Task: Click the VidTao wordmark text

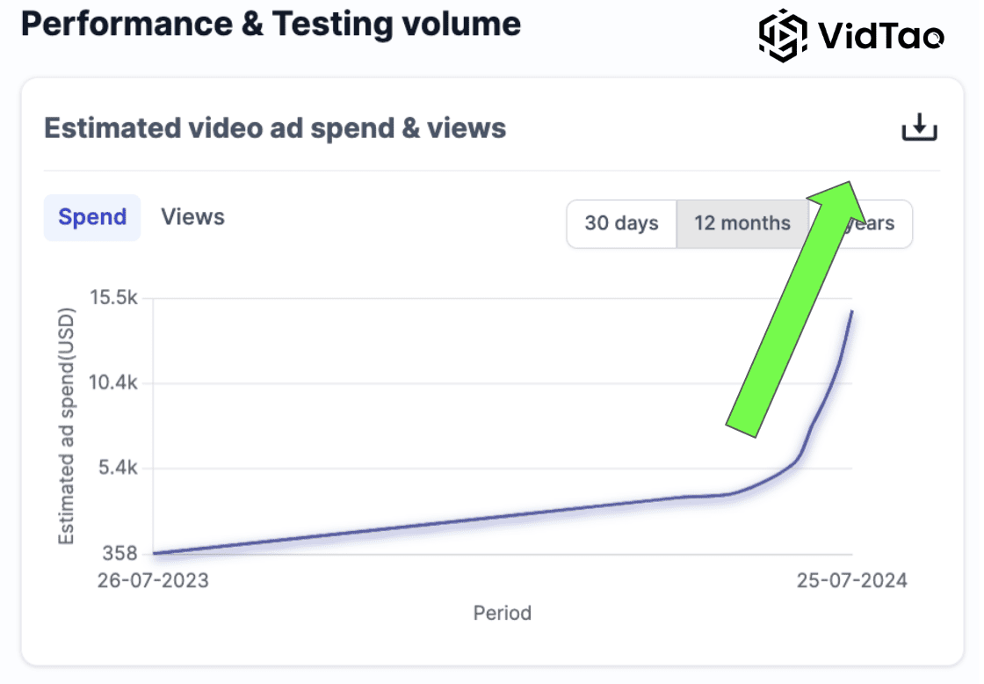Action: point(880,36)
